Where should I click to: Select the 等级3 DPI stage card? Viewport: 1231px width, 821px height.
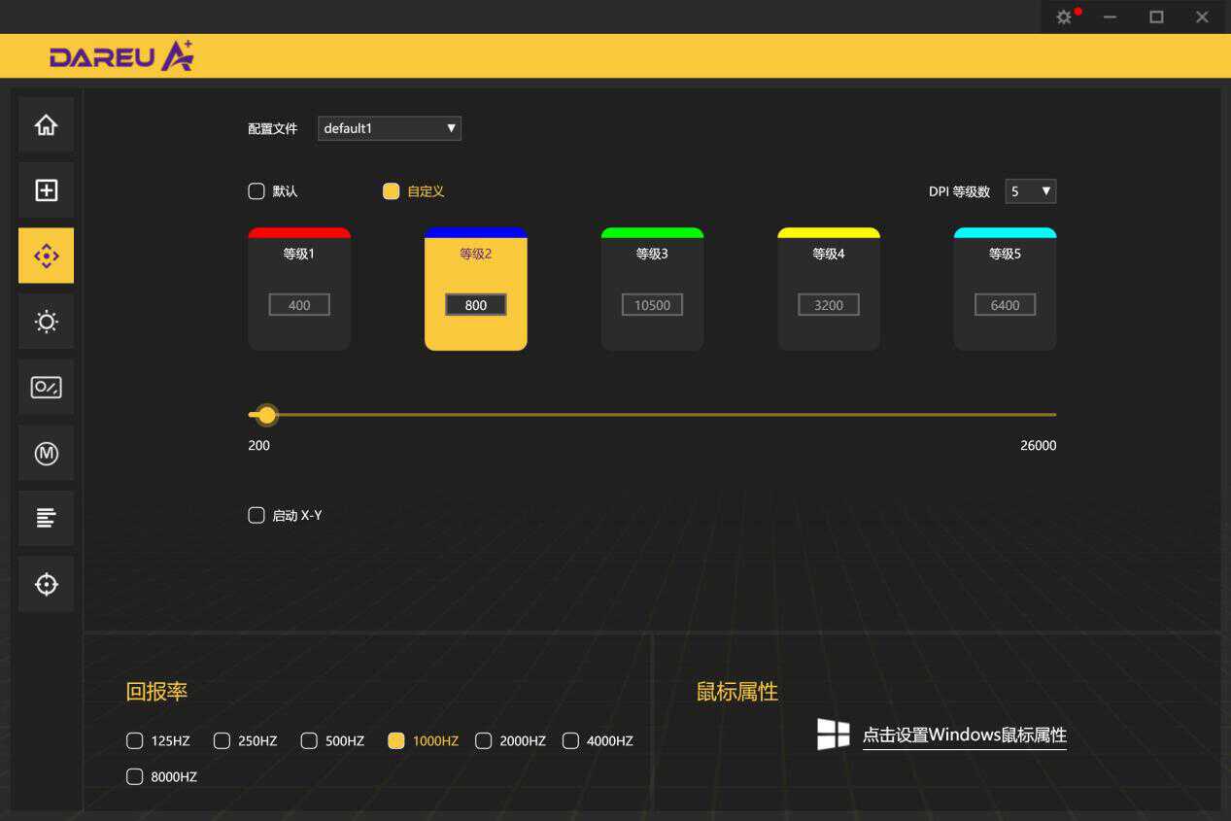[x=651, y=289]
